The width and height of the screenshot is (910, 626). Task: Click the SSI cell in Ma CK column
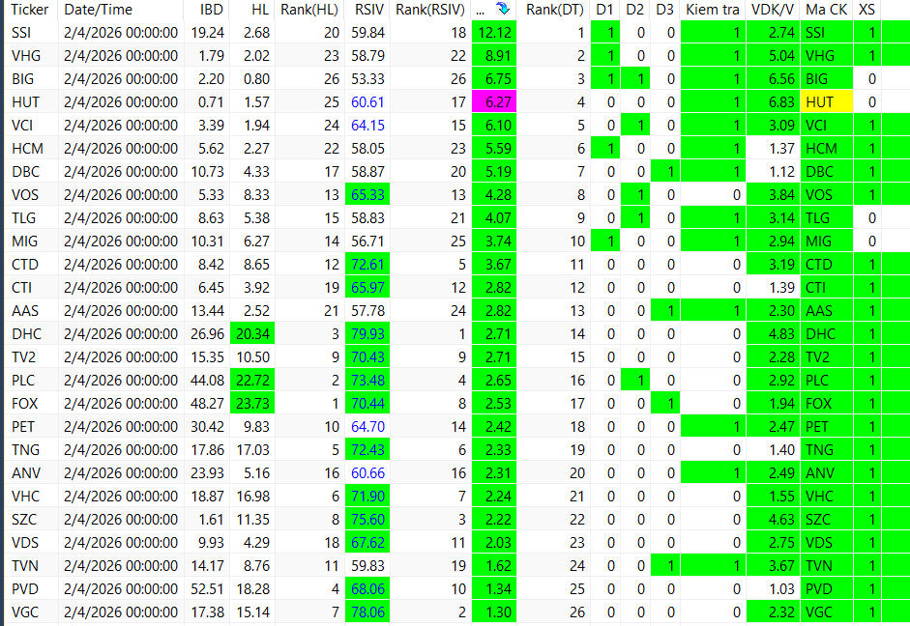827,33
